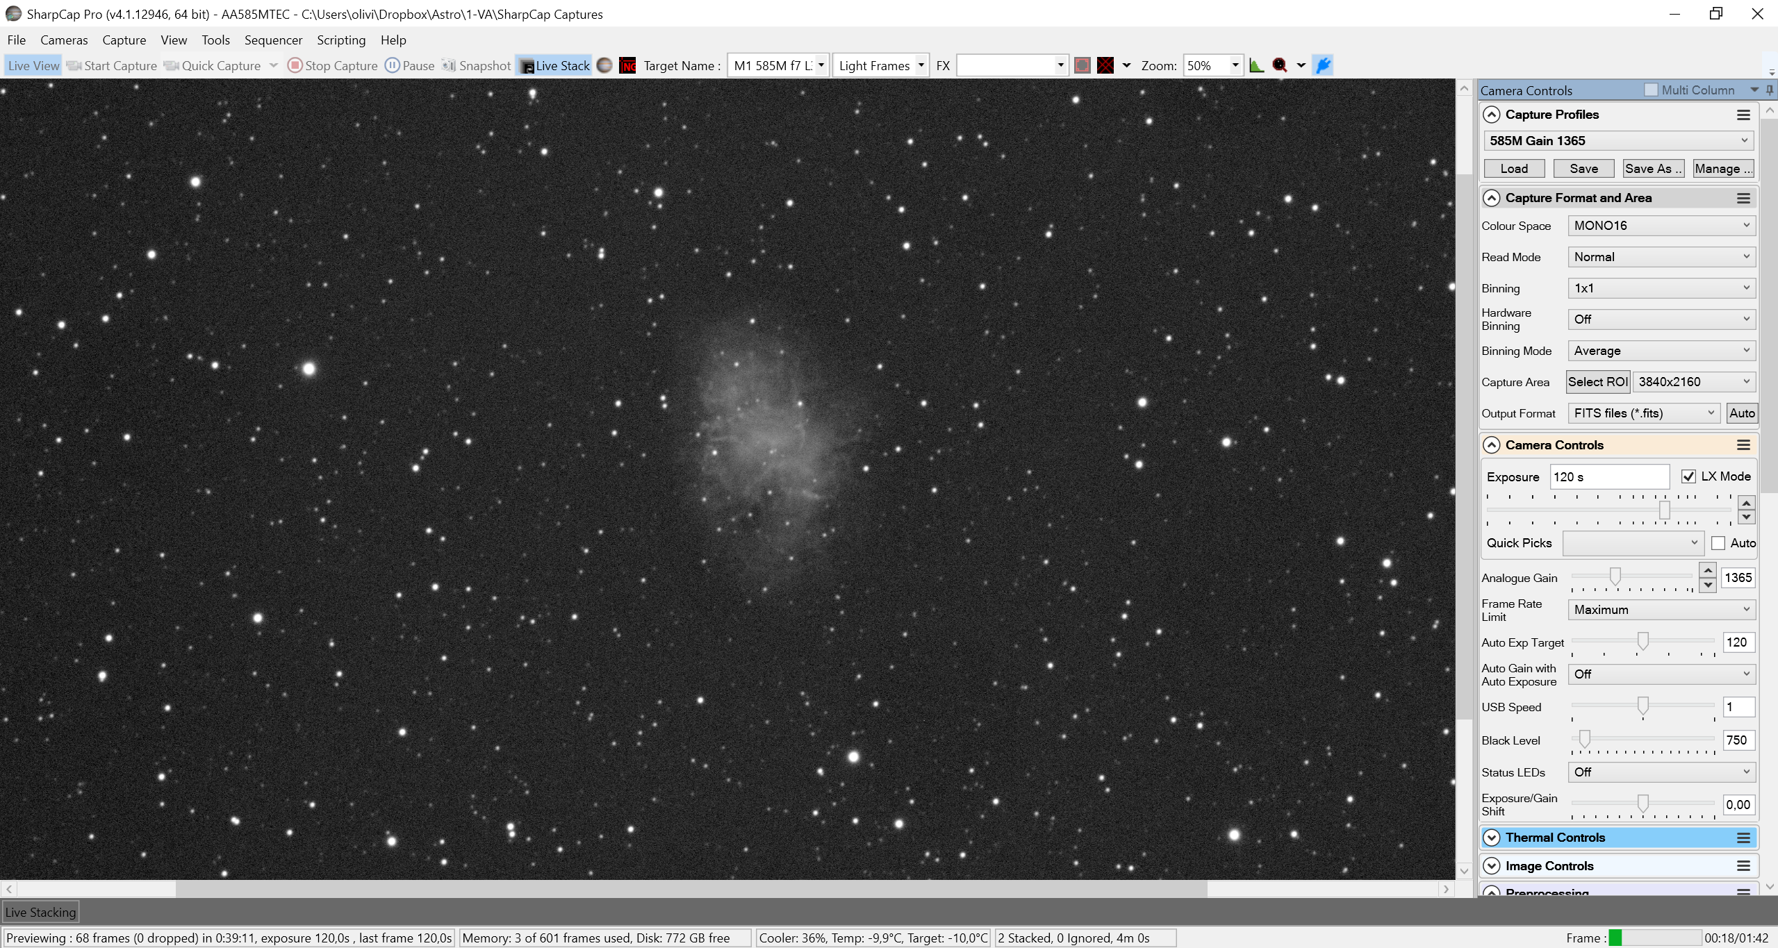Open the planetary live stacking icon
The image size is (1778, 948).
pos(605,65)
